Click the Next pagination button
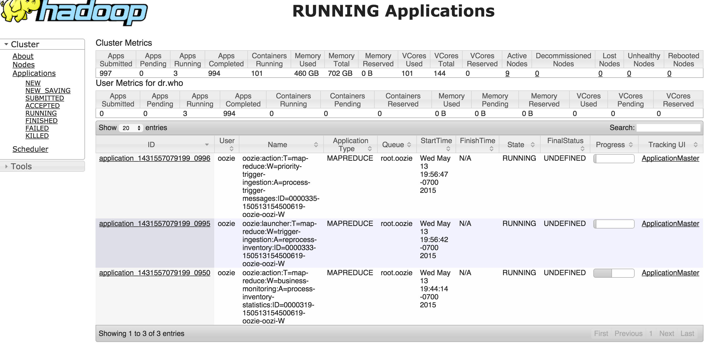 point(666,333)
